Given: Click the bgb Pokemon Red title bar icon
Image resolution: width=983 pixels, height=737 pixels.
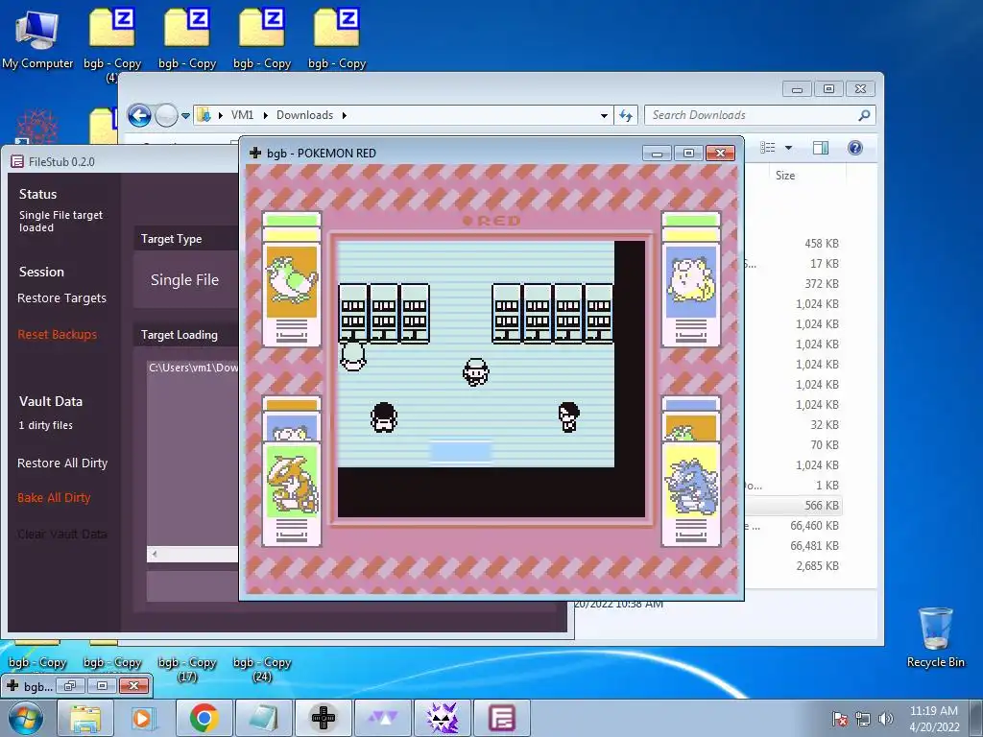Looking at the screenshot, I should [x=255, y=153].
